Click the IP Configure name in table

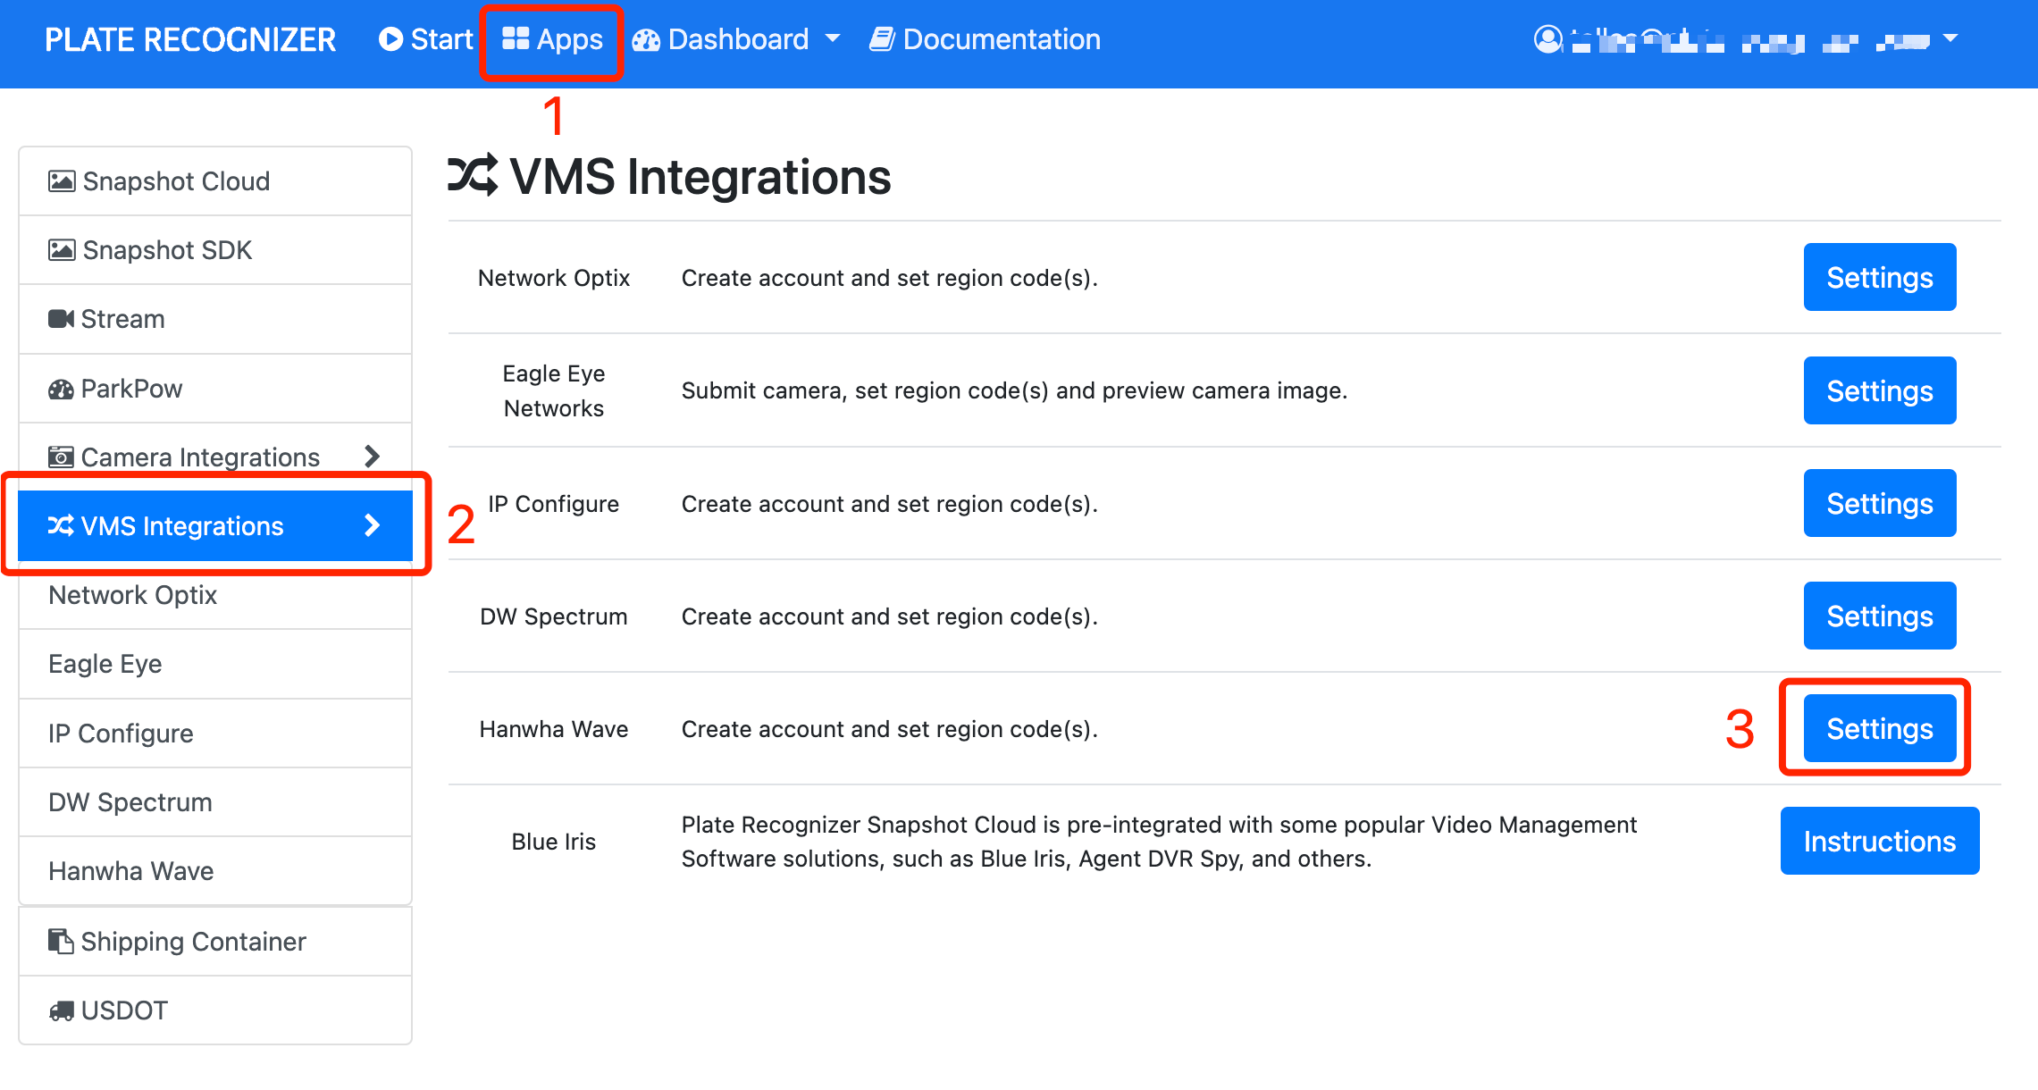coord(554,504)
